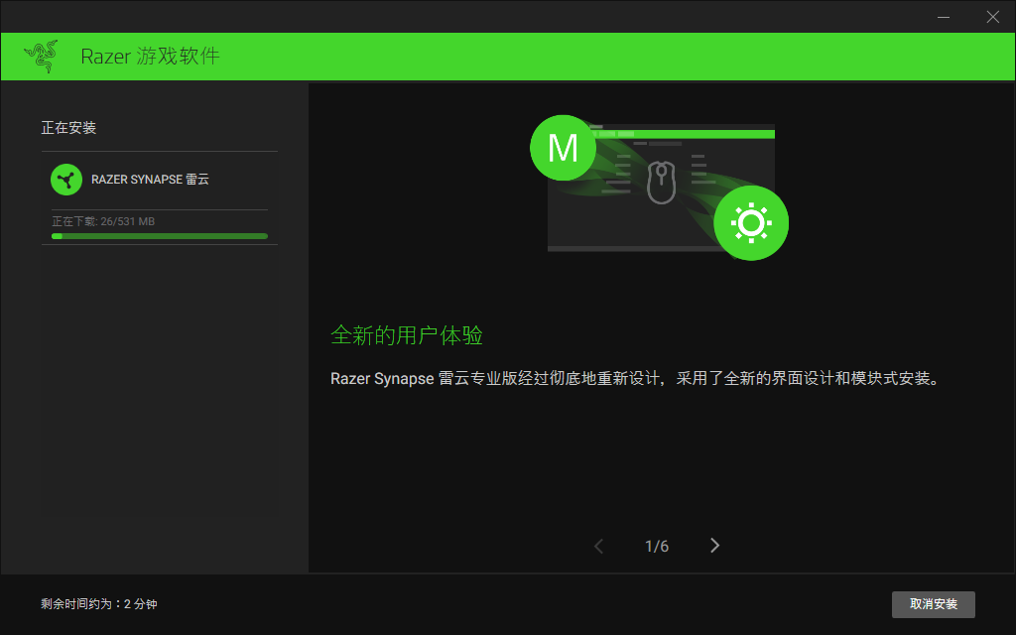Click the Razer Synapse green icon
1016x635 pixels.
66,180
